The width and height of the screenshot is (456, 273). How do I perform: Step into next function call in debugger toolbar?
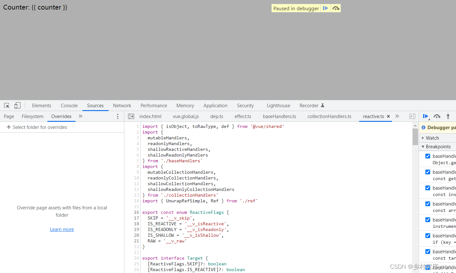[x=448, y=116]
